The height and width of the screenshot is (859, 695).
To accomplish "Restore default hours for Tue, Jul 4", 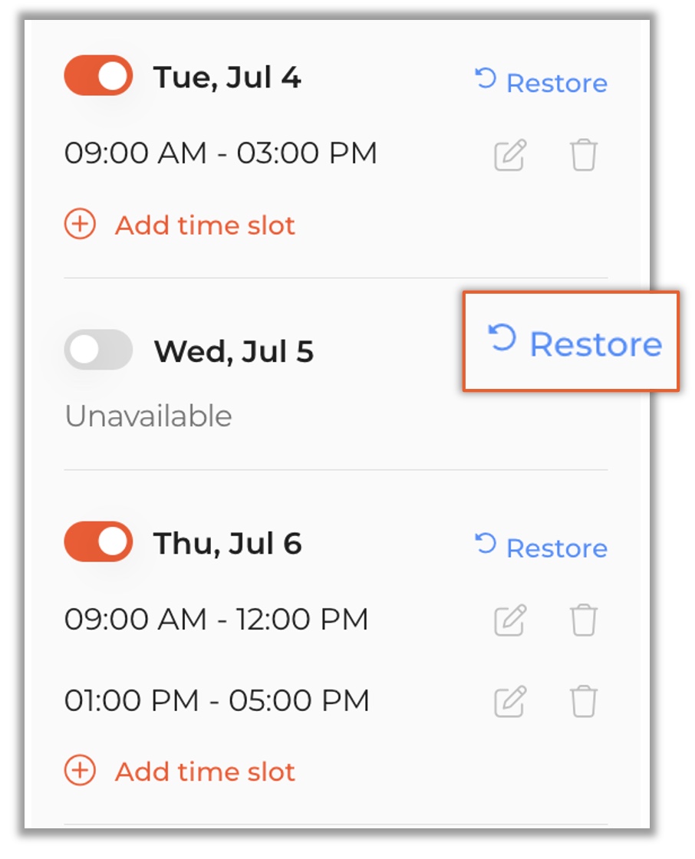I will click(541, 81).
